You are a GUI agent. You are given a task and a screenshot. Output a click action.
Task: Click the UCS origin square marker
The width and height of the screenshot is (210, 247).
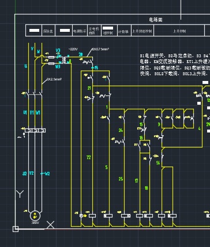pos(16,229)
